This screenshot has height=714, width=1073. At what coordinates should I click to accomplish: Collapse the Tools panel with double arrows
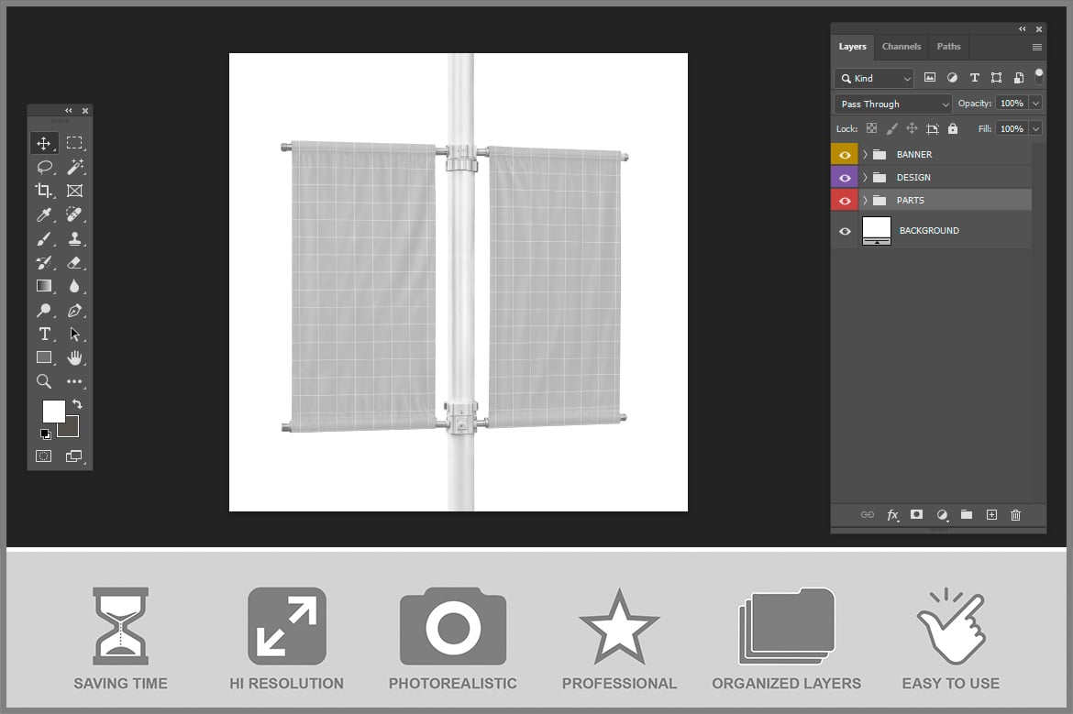(69, 110)
